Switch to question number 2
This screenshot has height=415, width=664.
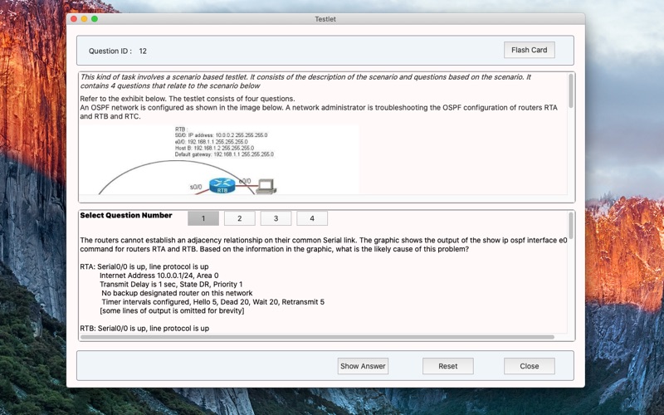(240, 218)
